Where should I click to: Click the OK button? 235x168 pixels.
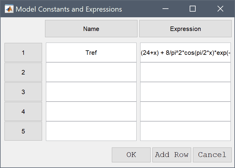131,155
